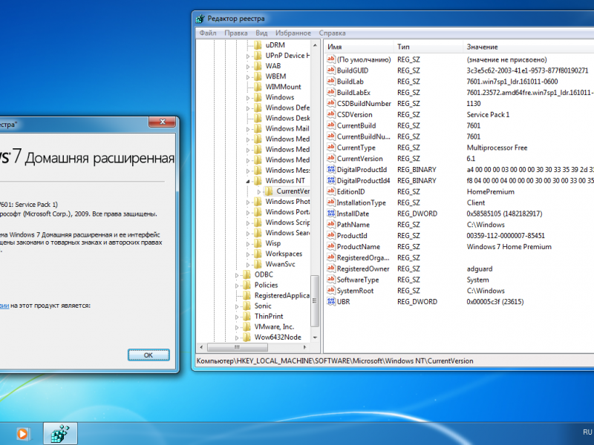This screenshot has height=445, width=594.
Task: Click the CSDVersion value icon
Action: [x=331, y=114]
